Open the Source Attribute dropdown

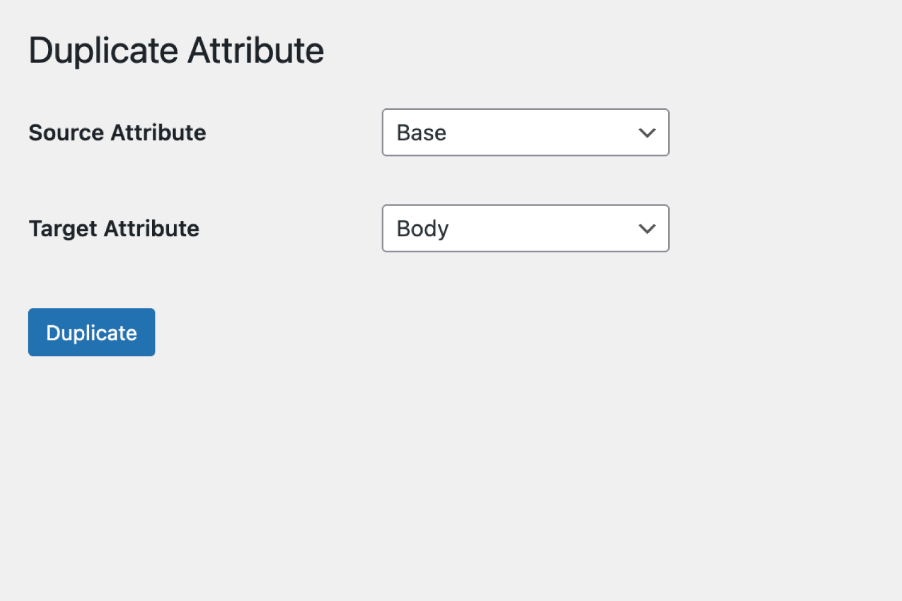click(525, 132)
